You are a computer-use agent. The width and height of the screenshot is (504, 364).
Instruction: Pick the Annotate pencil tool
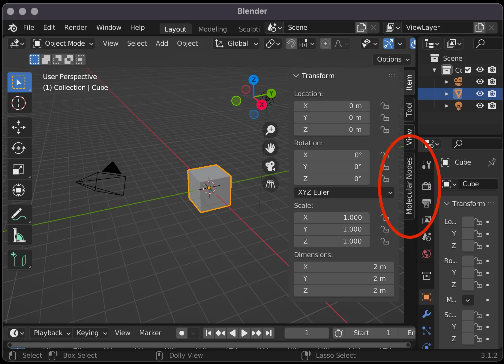(19, 214)
